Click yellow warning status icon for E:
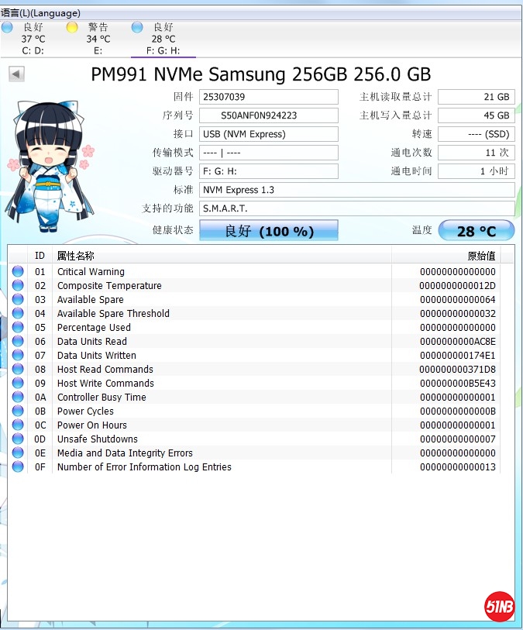This screenshot has height=630, width=523. 72,28
